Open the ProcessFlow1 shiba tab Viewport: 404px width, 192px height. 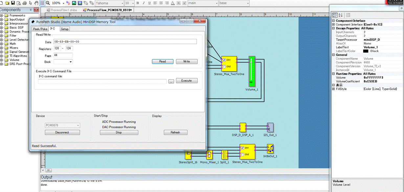[x=62, y=10]
